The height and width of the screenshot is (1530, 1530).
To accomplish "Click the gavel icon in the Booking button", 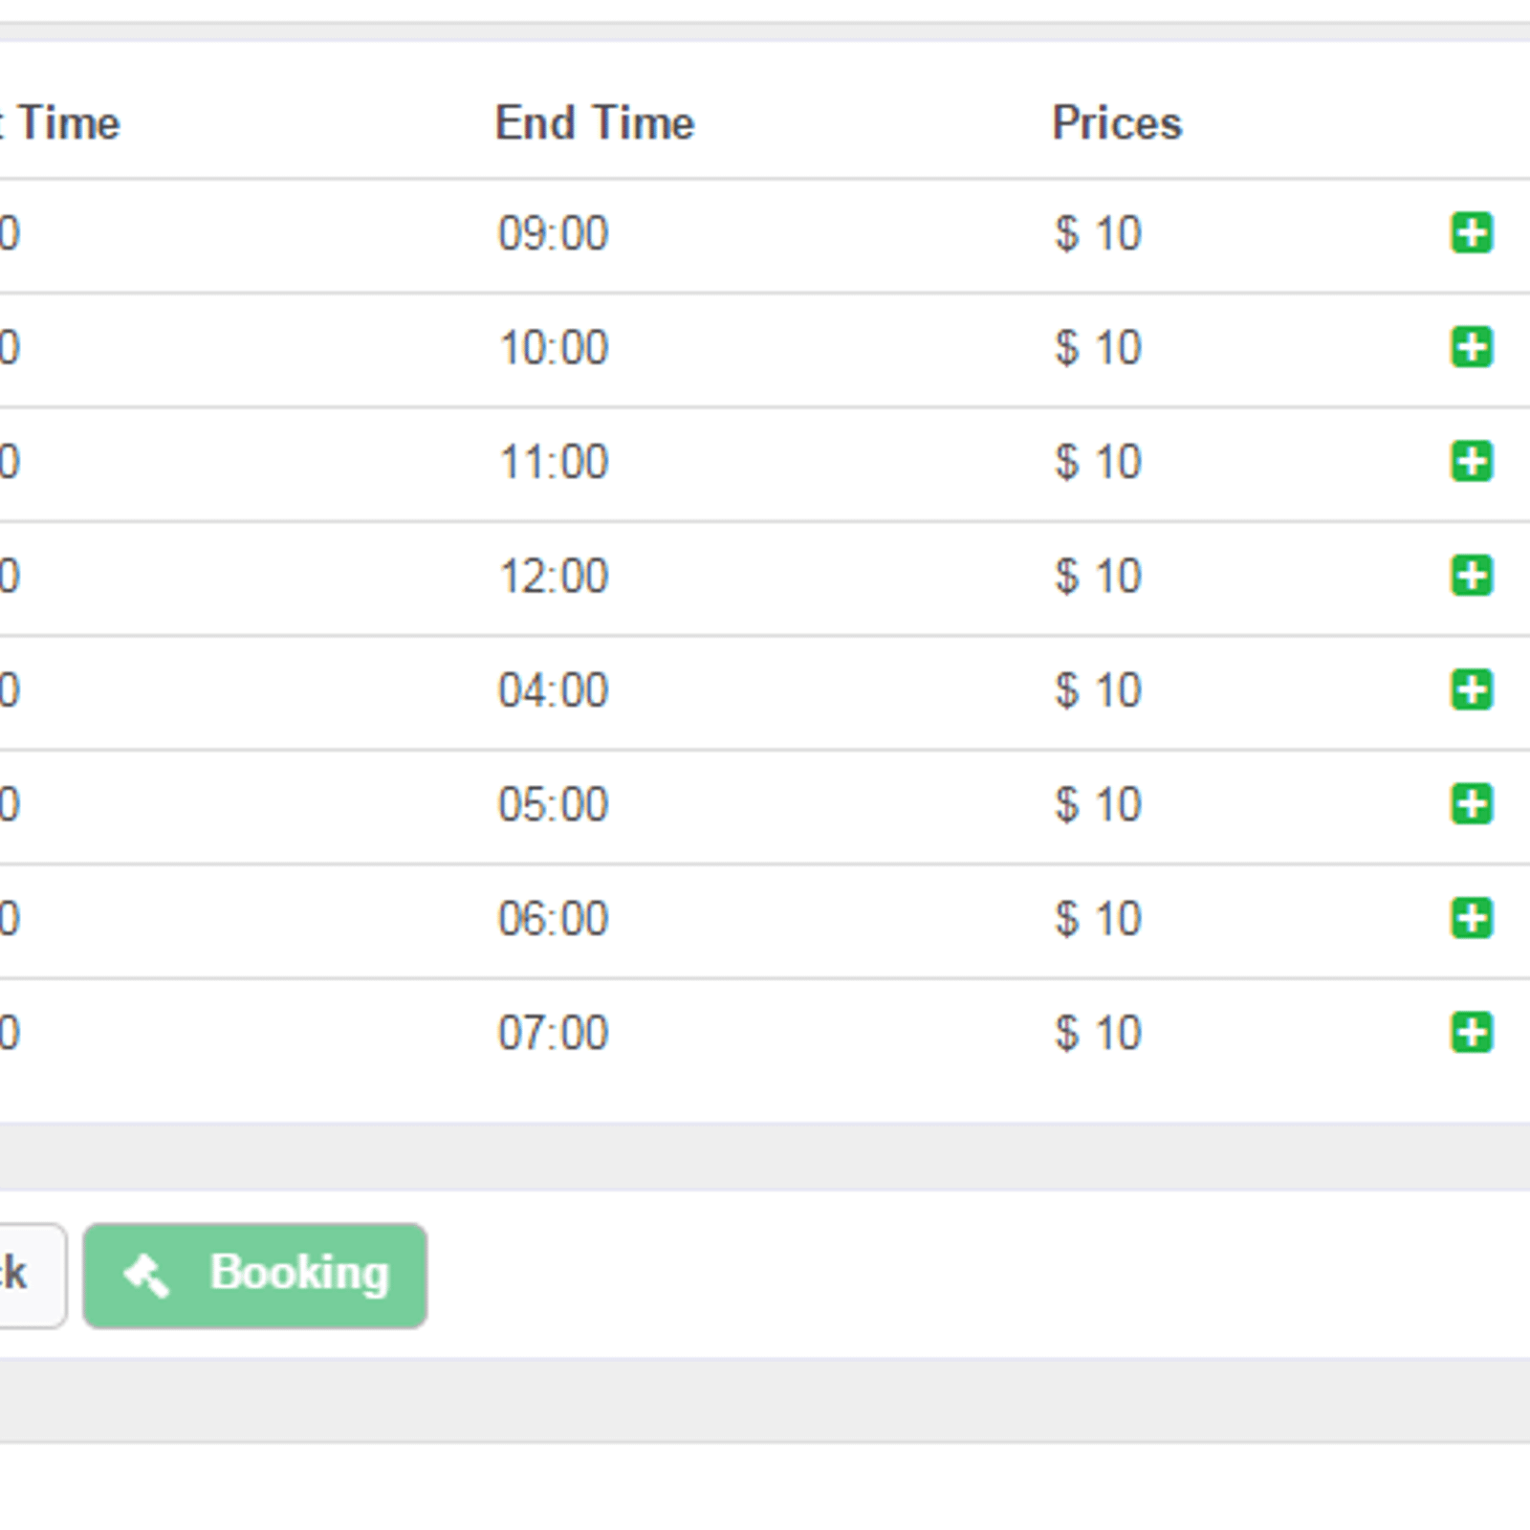I will [x=146, y=1276].
